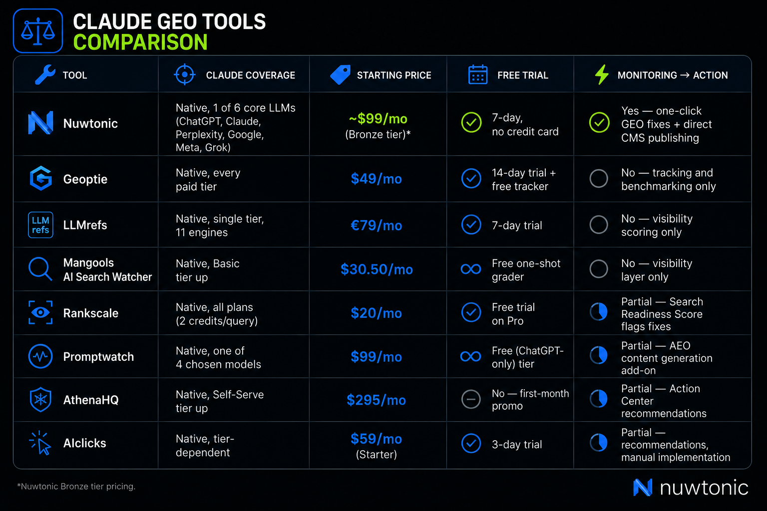
Task: Click the ~$99/mo Nuwtonic price text
Action: (378, 119)
